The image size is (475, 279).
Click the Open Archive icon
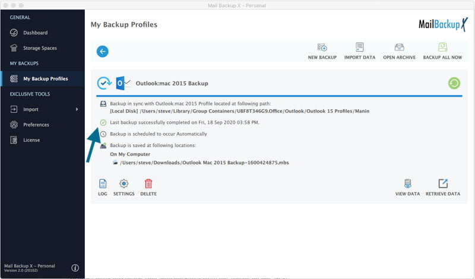tap(399, 47)
